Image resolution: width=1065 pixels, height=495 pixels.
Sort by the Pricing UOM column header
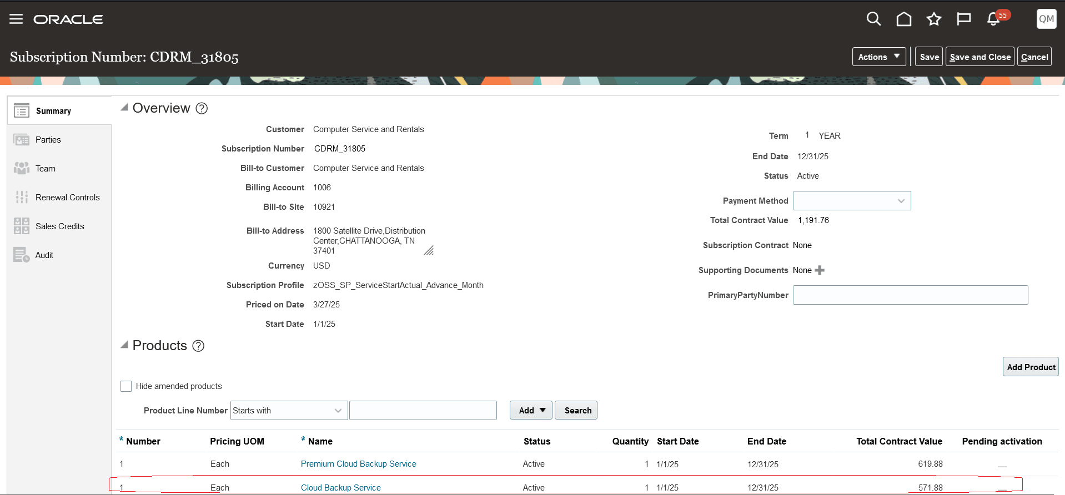[237, 441]
